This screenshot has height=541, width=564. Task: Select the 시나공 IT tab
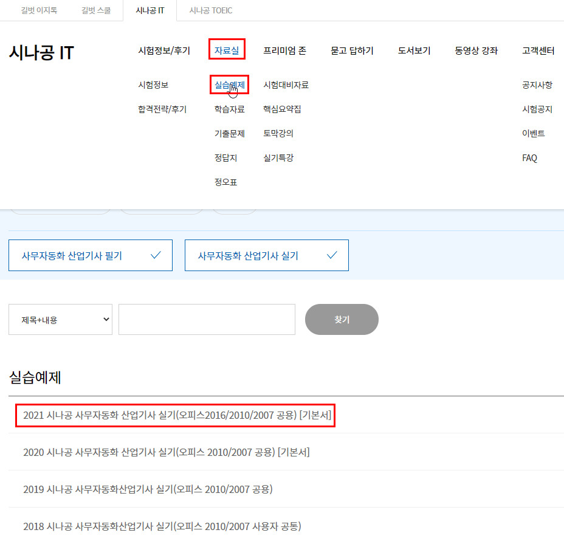point(150,10)
